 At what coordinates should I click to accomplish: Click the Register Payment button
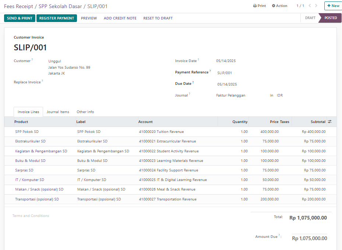pyautogui.click(x=57, y=18)
